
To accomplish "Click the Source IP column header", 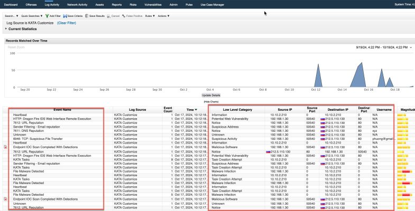I will pos(285,110).
